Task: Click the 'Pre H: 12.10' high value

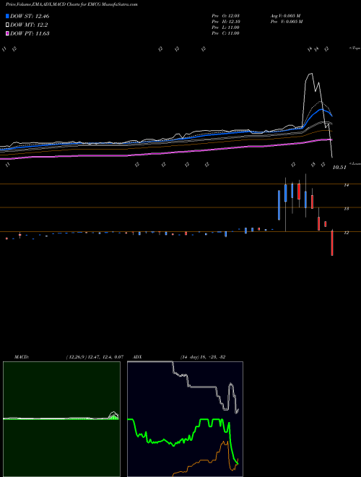Action: [226, 22]
